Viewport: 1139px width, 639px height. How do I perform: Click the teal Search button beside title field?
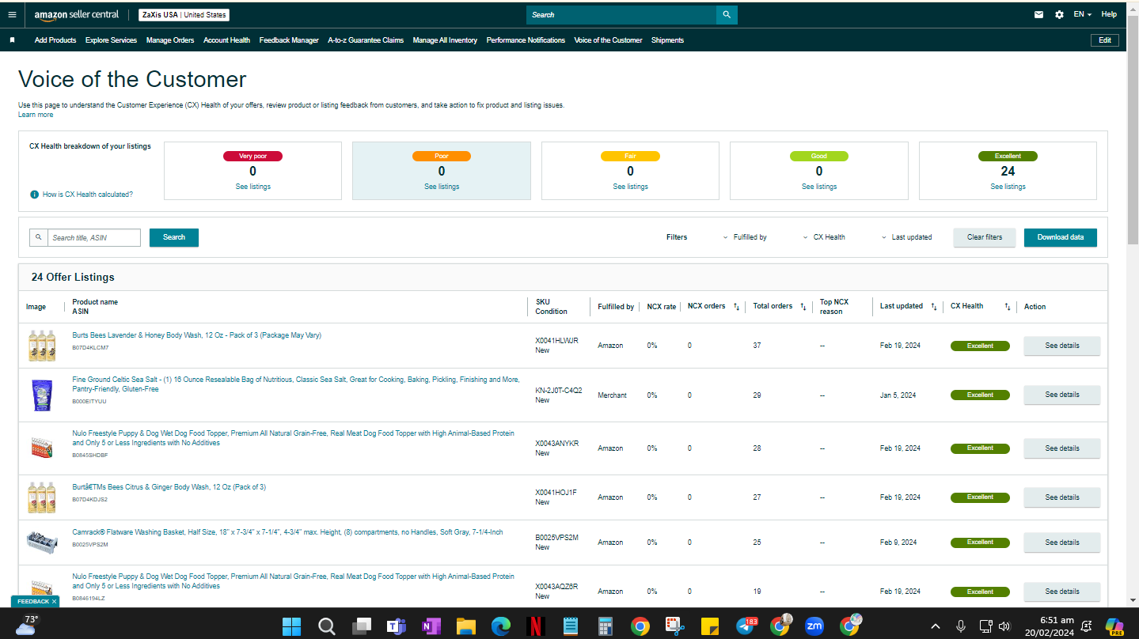[x=174, y=237]
